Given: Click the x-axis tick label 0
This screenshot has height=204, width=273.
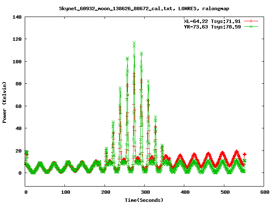Looking at the screenshot, I should tap(26, 192).
